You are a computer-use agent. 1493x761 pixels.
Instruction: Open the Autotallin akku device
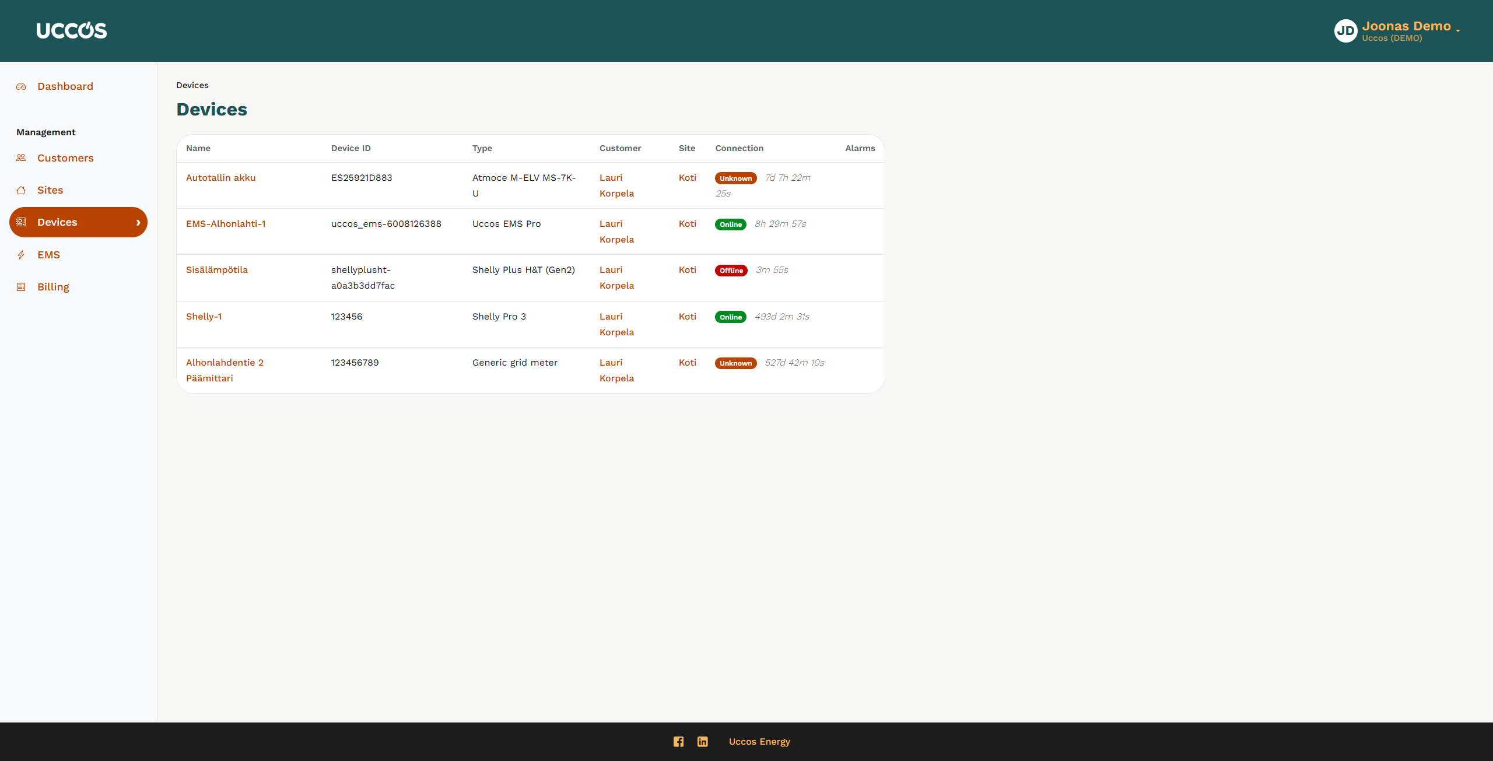coord(220,178)
